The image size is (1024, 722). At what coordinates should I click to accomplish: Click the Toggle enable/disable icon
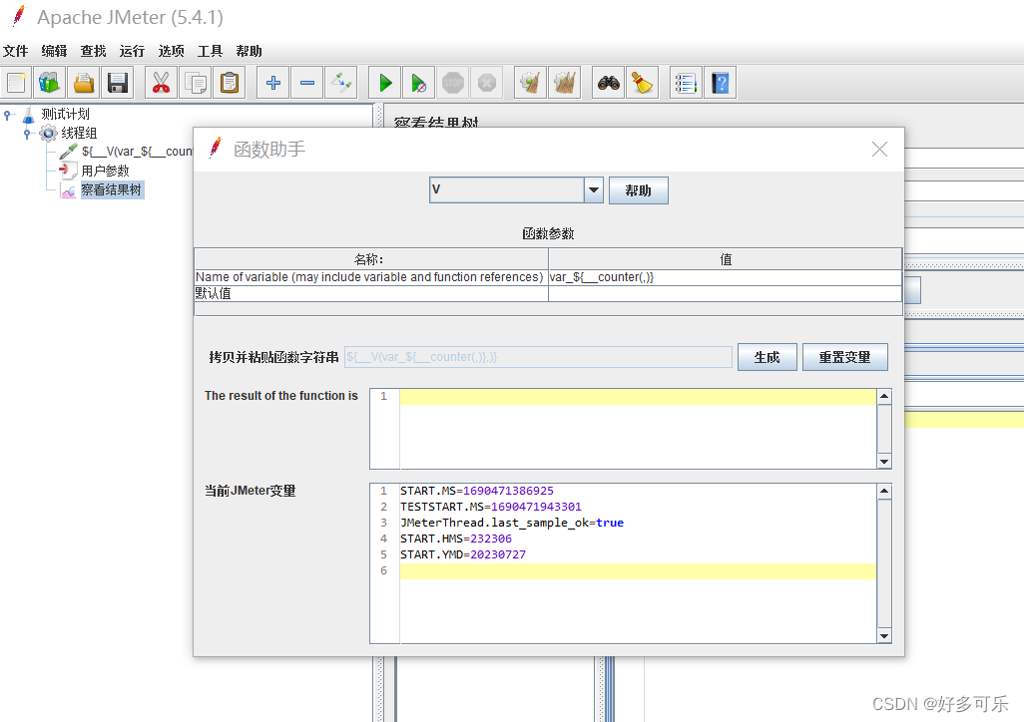[x=341, y=83]
